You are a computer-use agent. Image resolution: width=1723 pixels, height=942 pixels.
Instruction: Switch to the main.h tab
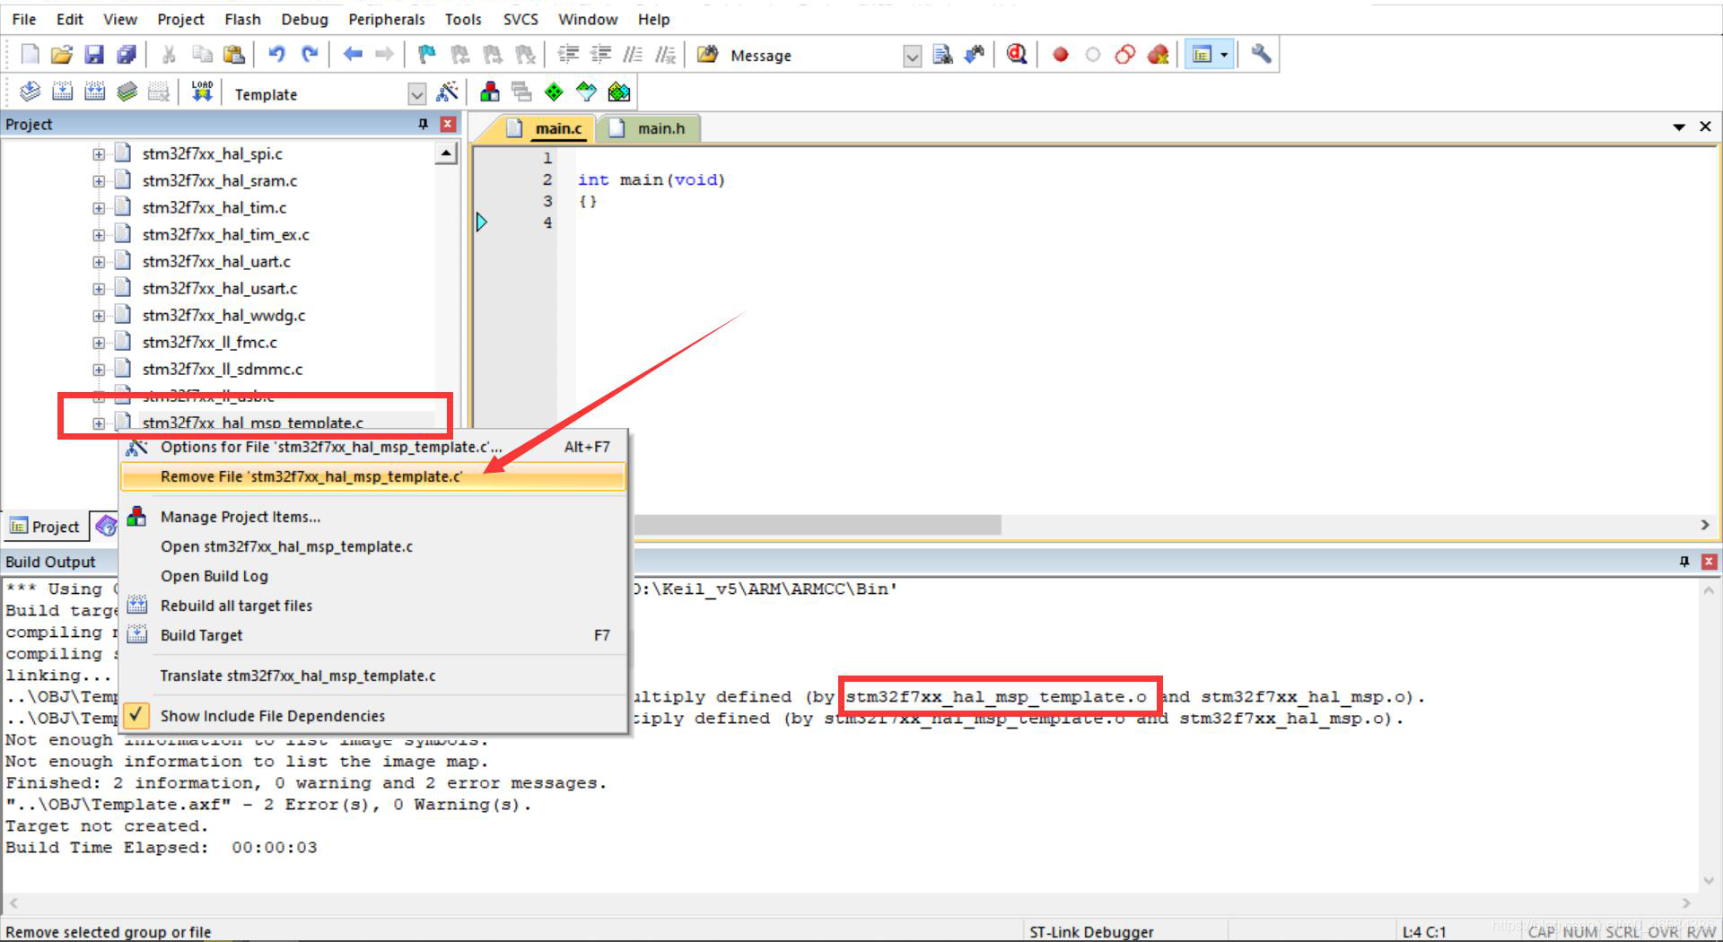(x=660, y=127)
